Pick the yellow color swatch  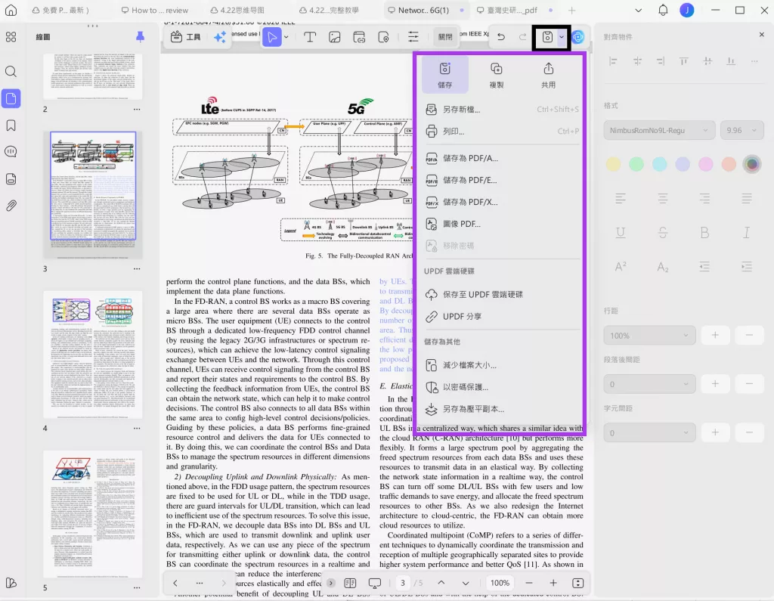tap(613, 164)
